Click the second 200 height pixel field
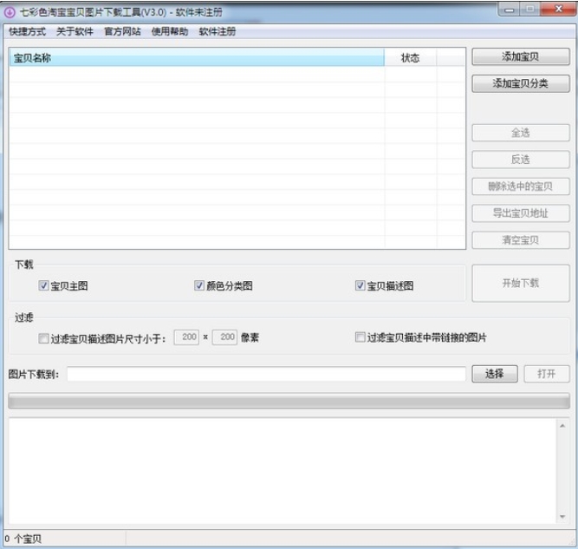 pos(224,337)
